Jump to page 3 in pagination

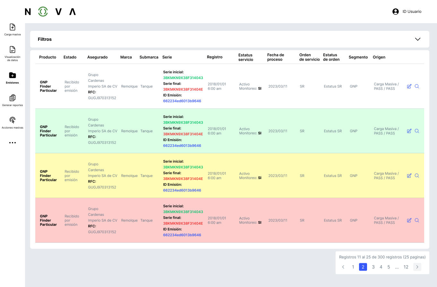pyautogui.click(x=373, y=267)
